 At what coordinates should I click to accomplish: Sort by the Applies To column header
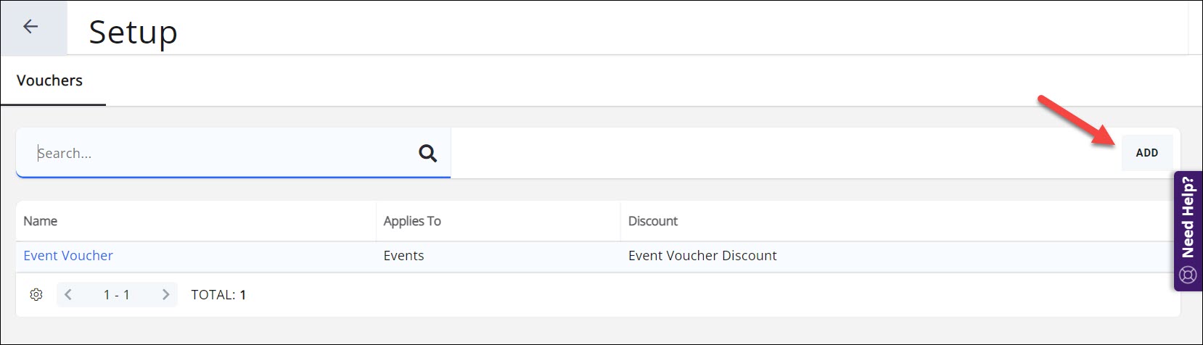coord(412,221)
